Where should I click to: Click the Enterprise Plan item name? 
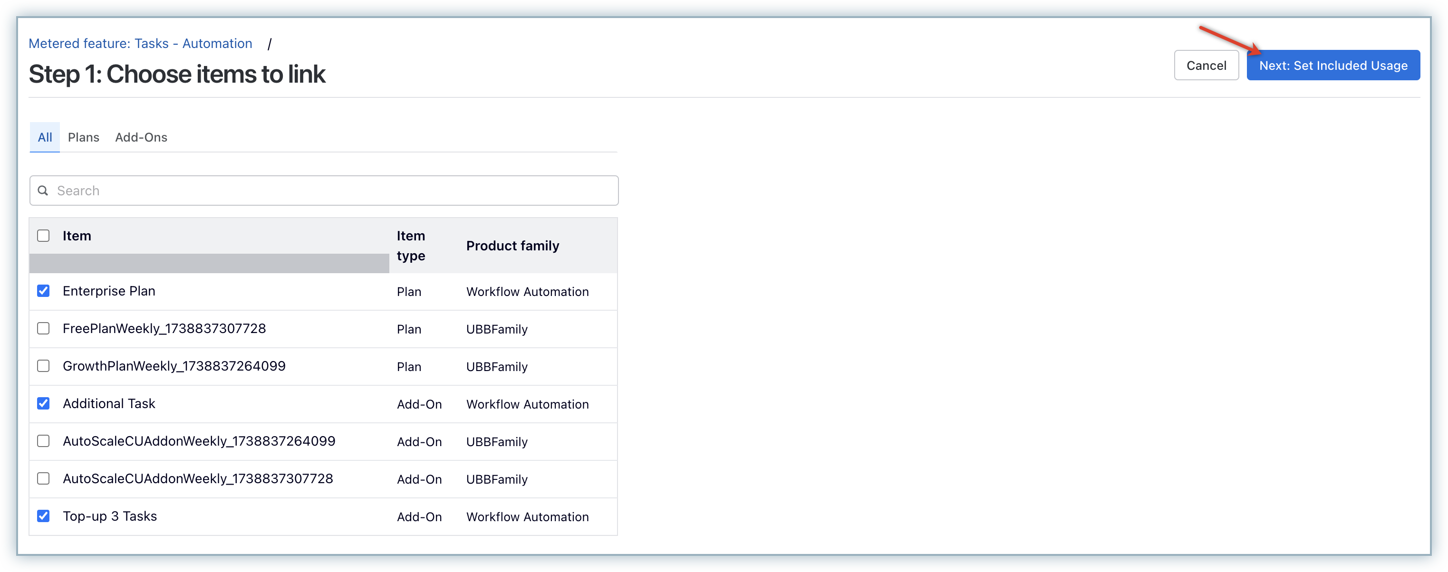tap(109, 291)
